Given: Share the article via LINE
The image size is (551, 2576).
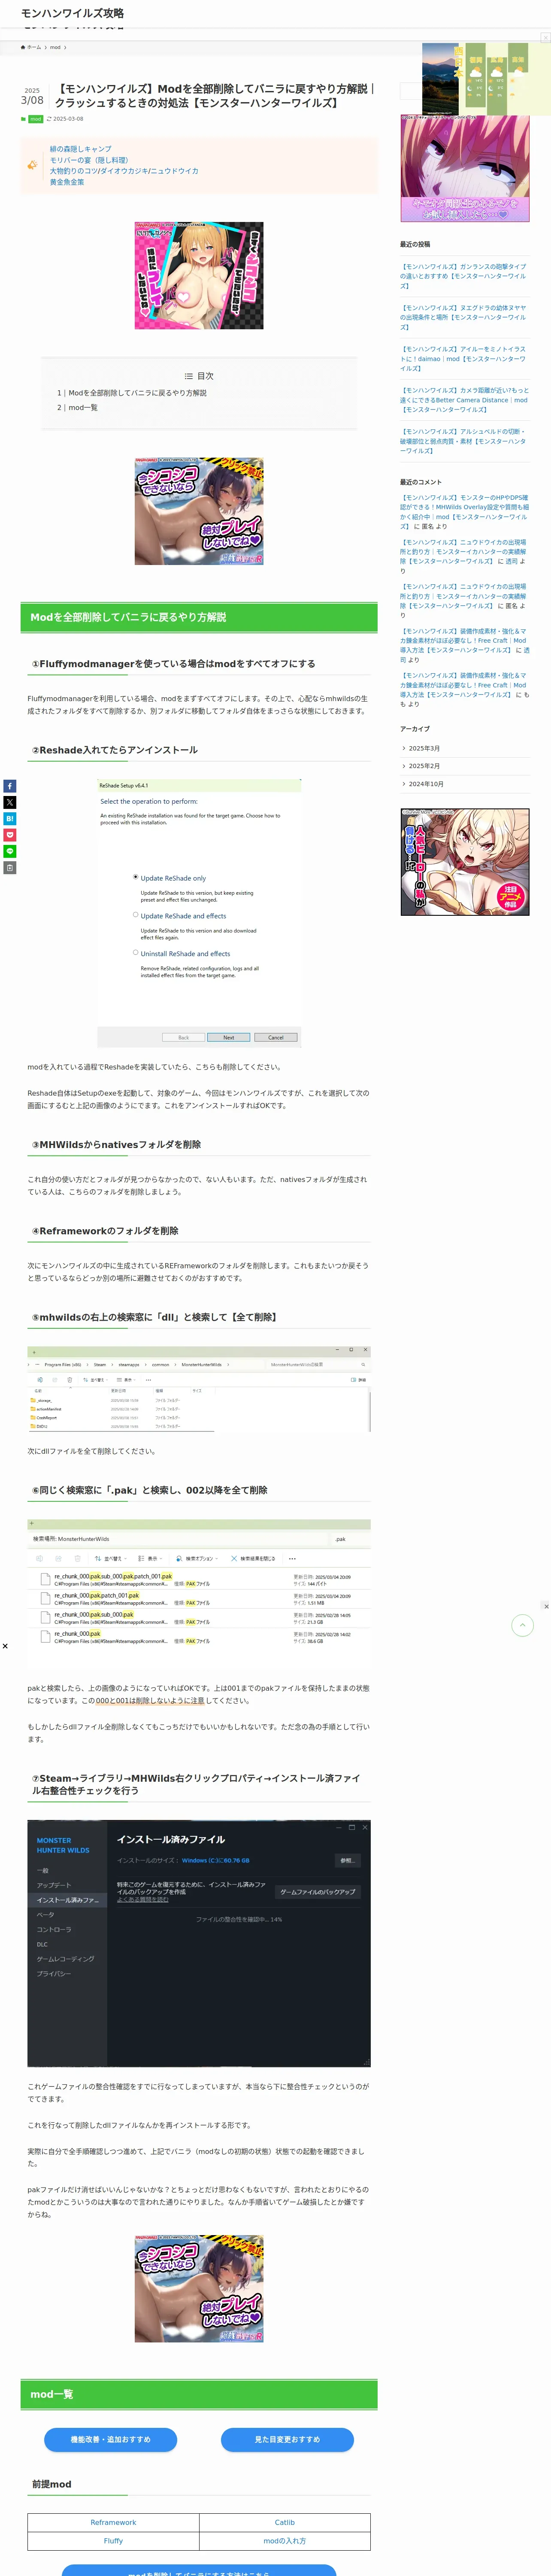Looking at the screenshot, I should [9, 851].
